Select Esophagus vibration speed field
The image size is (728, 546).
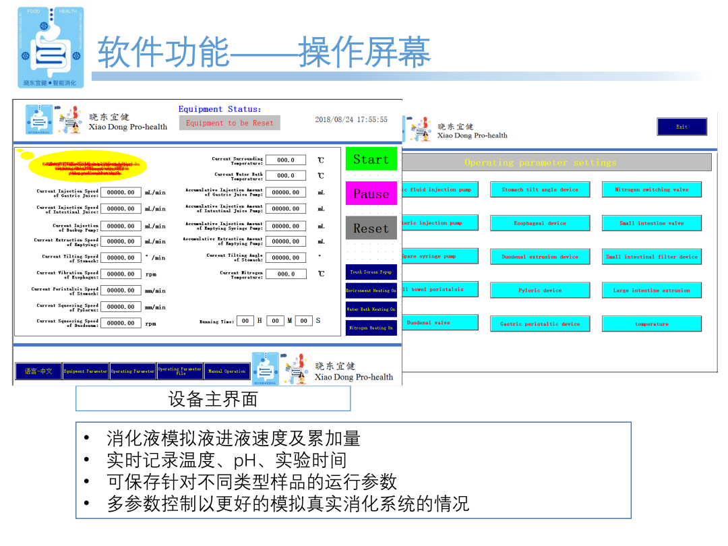(x=121, y=274)
